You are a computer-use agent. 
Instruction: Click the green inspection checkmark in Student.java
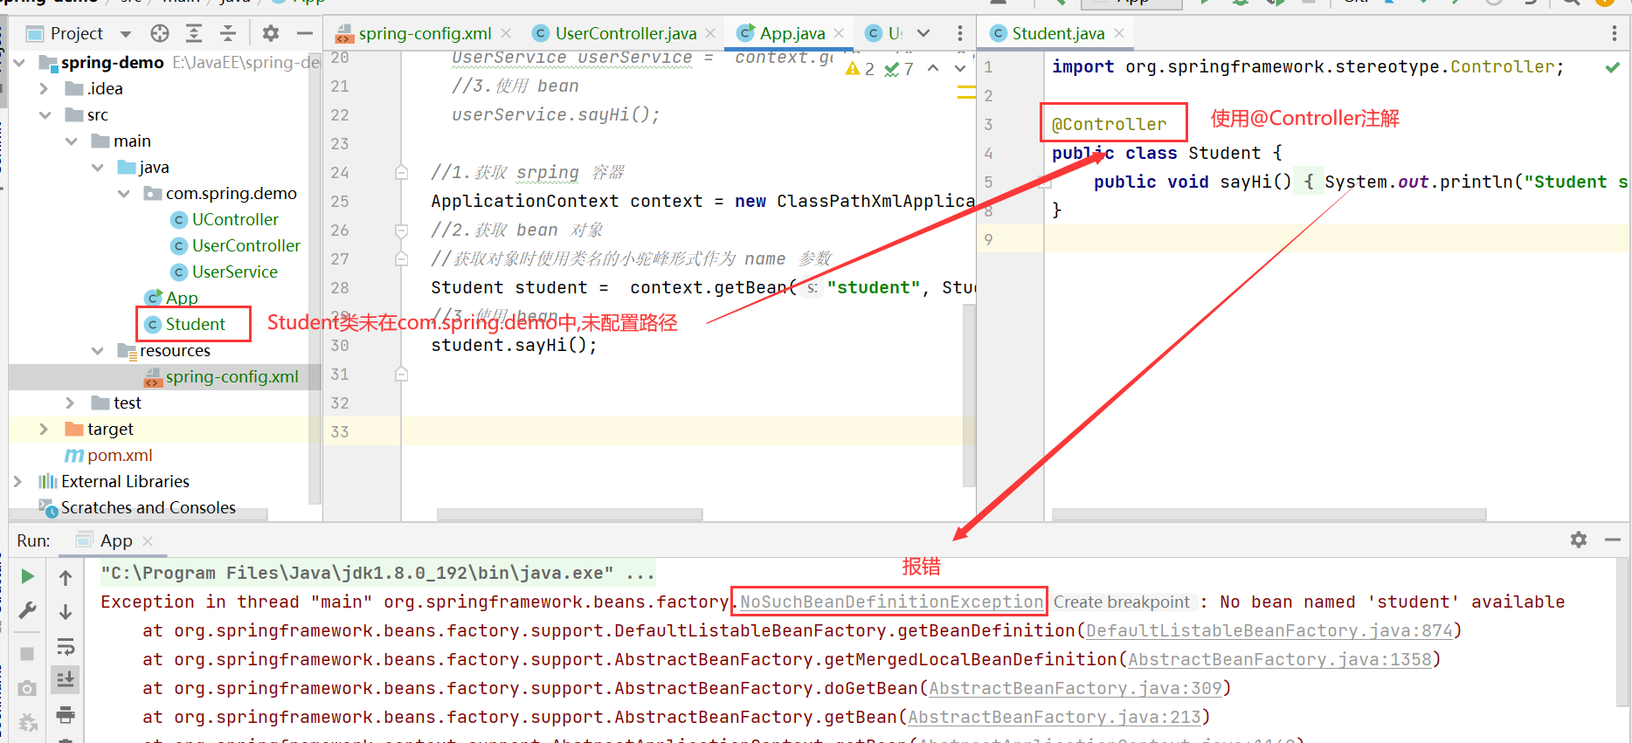(x=1613, y=67)
